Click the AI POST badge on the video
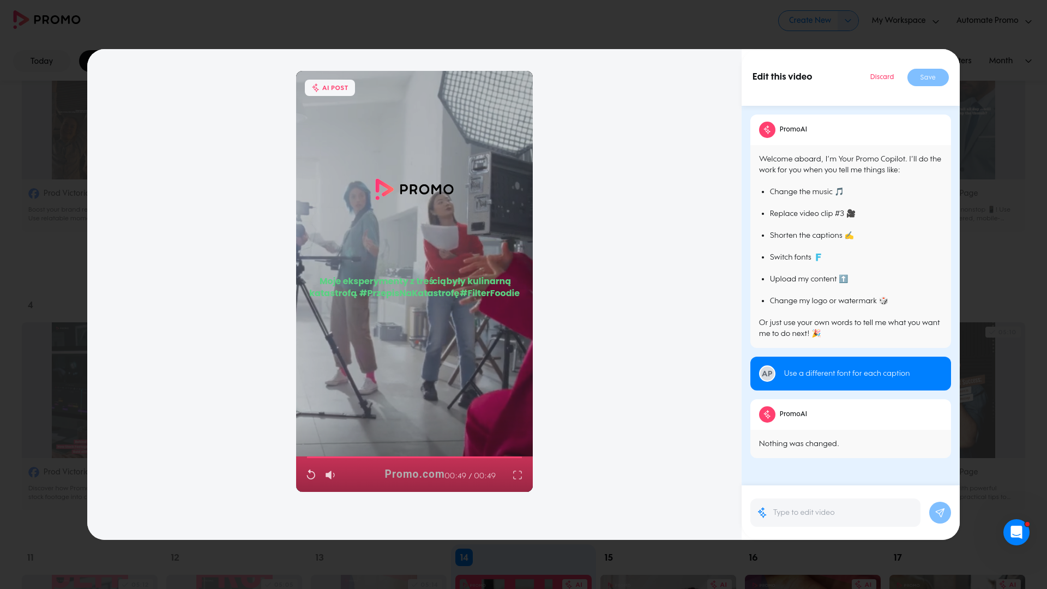 point(330,88)
